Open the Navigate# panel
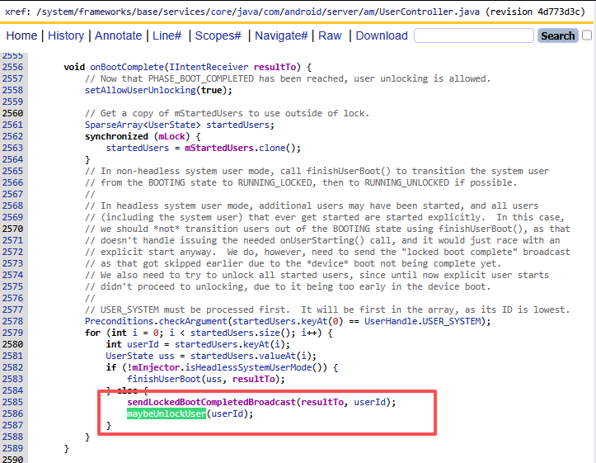This screenshot has height=463, width=596. (x=281, y=35)
